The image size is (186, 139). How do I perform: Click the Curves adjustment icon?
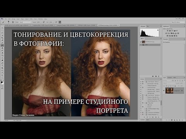coord(172,31)
